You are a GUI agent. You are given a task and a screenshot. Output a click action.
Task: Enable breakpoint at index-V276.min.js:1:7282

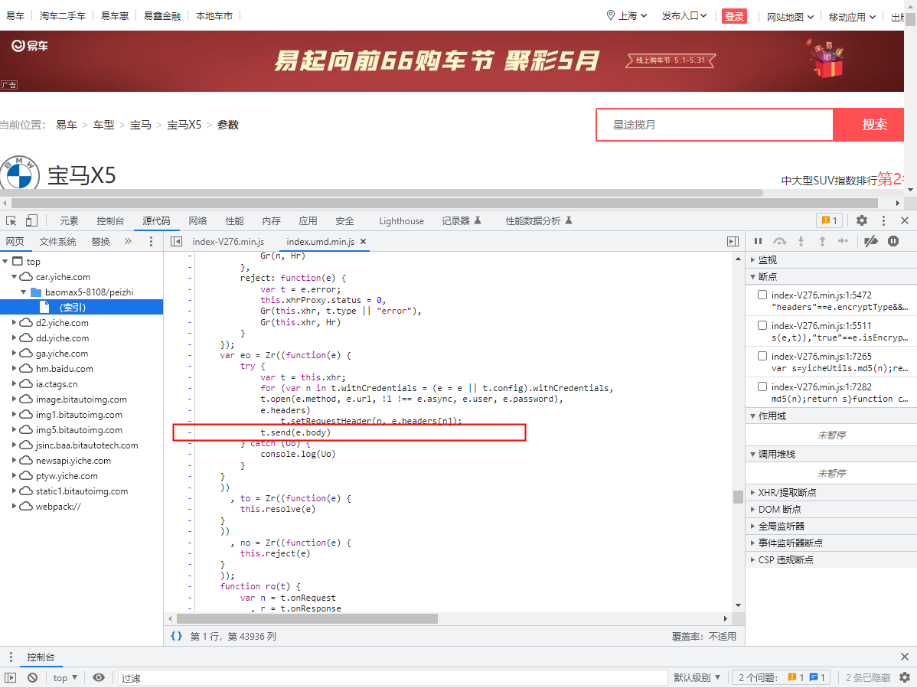tap(762, 386)
